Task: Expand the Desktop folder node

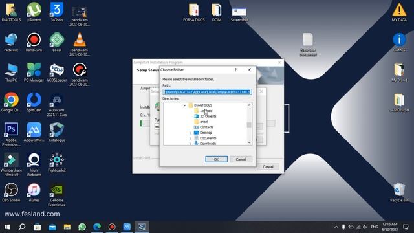Action: (x=190, y=133)
